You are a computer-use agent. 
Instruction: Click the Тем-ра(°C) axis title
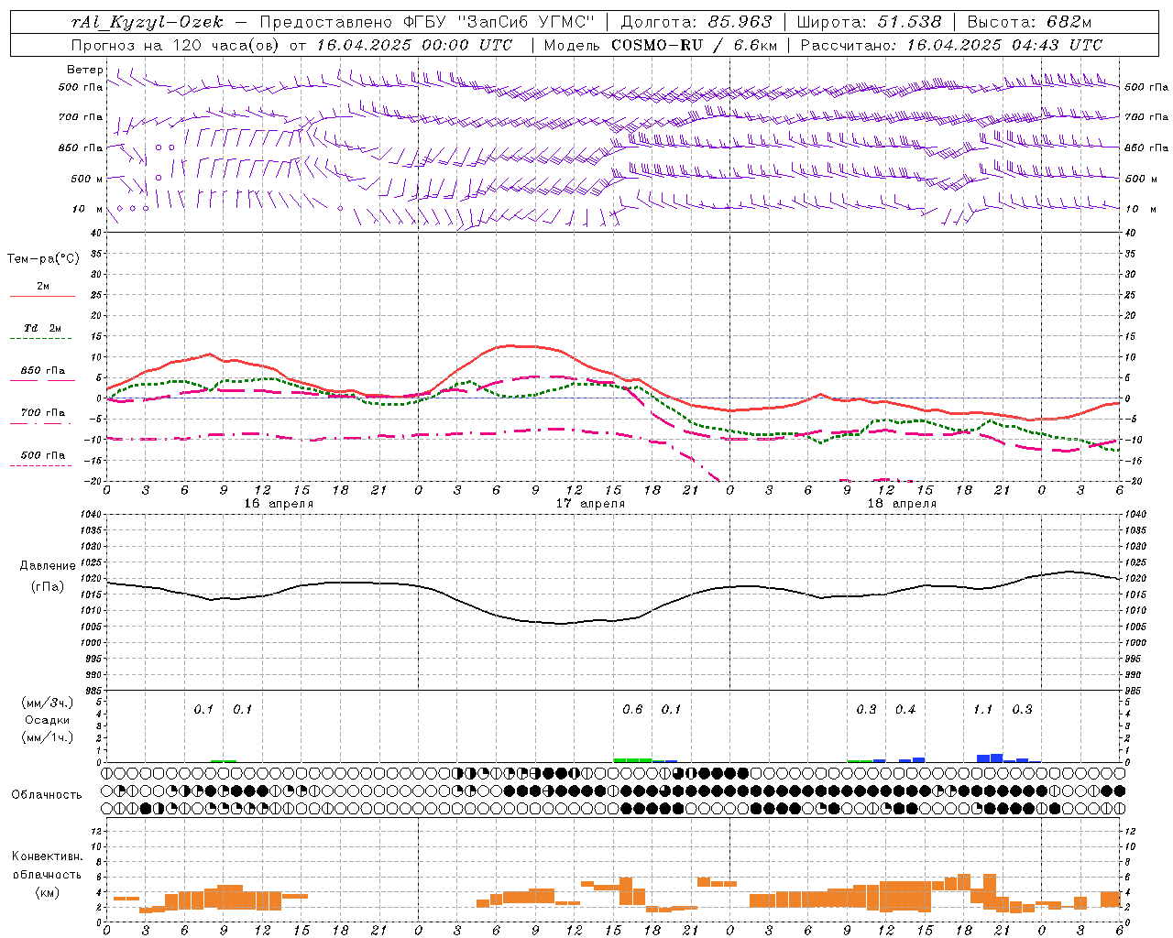(43, 259)
